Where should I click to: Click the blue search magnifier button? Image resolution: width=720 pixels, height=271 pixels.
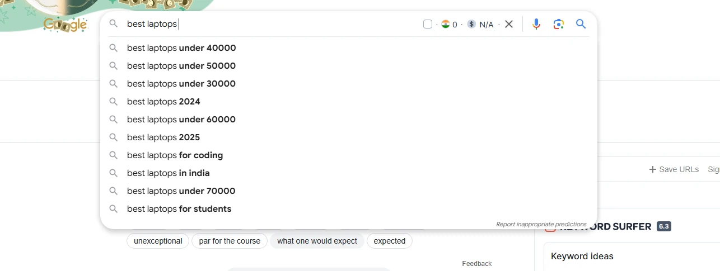(x=581, y=24)
